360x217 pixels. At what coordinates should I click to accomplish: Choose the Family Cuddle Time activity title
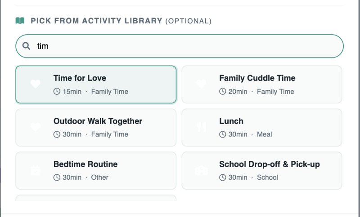pos(257,78)
